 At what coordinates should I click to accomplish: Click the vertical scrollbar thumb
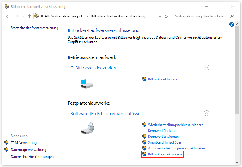(237, 70)
